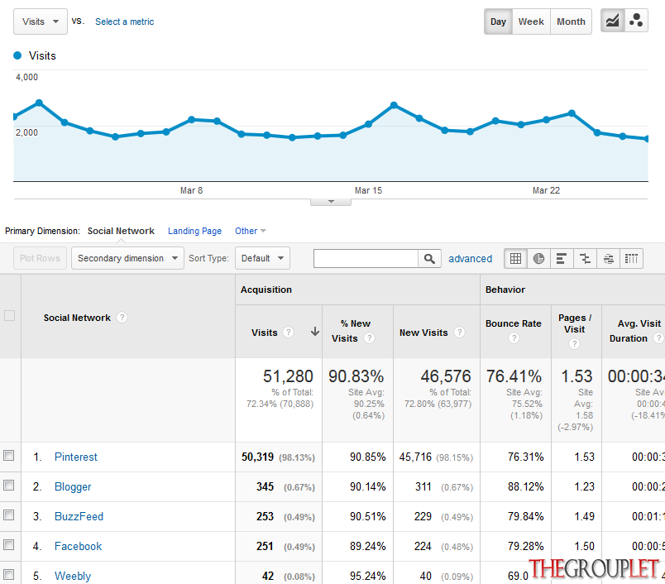
Task: Check the Weebly row checkbox
Action: tap(9, 574)
